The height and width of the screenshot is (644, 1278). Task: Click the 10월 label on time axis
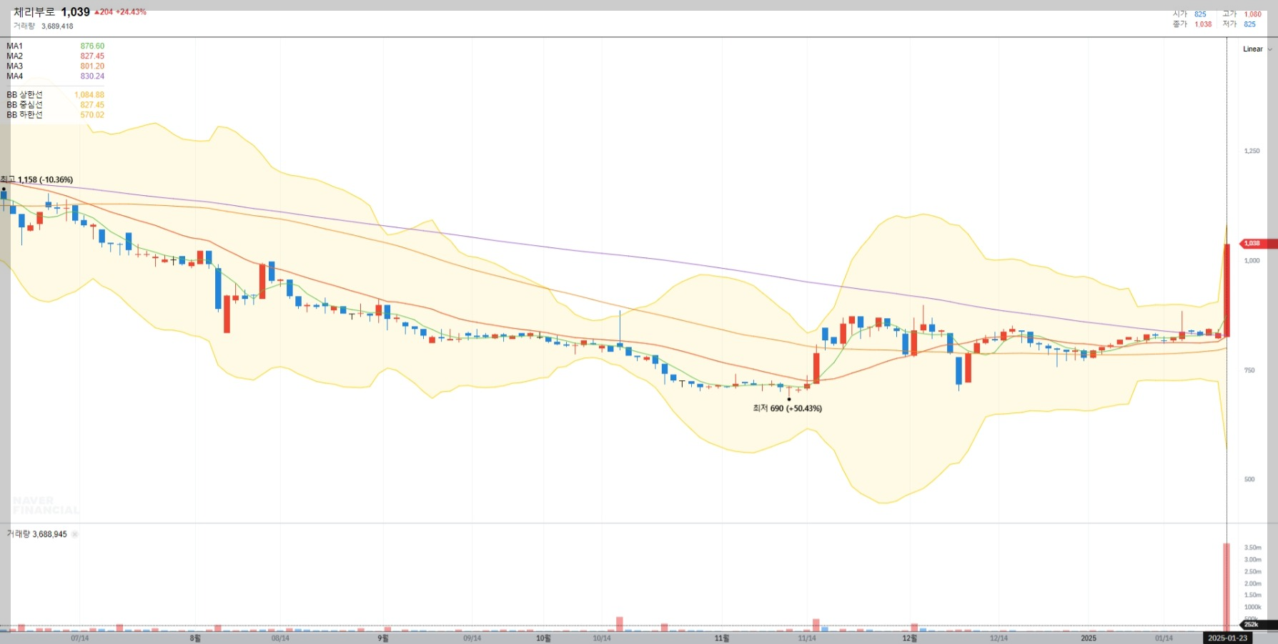[x=543, y=638]
